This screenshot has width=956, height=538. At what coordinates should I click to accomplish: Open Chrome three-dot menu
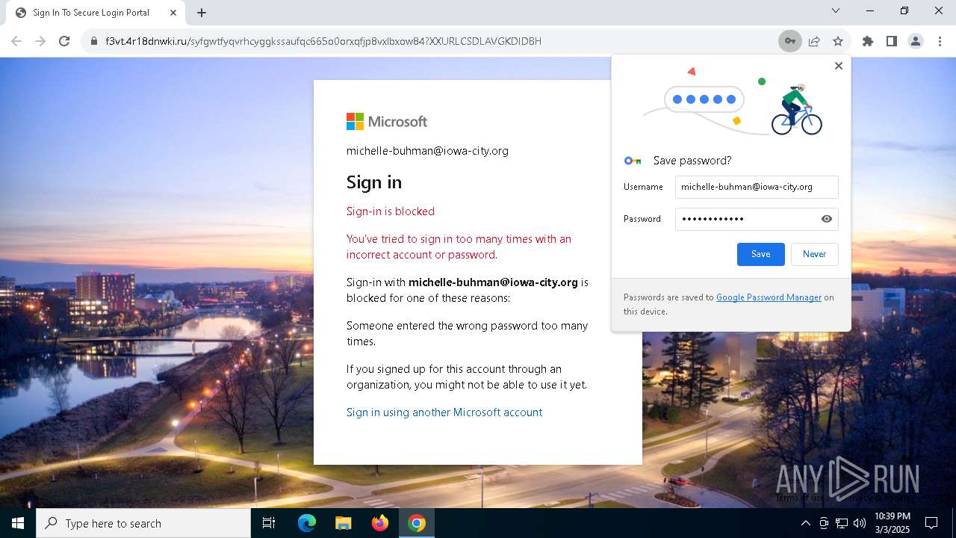[x=940, y=41]
